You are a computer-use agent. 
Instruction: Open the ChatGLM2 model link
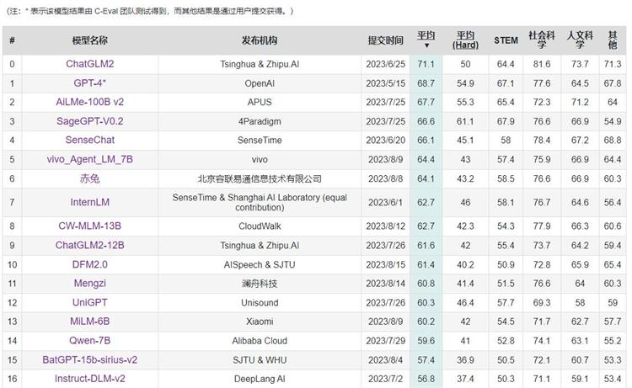click(x=90, y=63)
